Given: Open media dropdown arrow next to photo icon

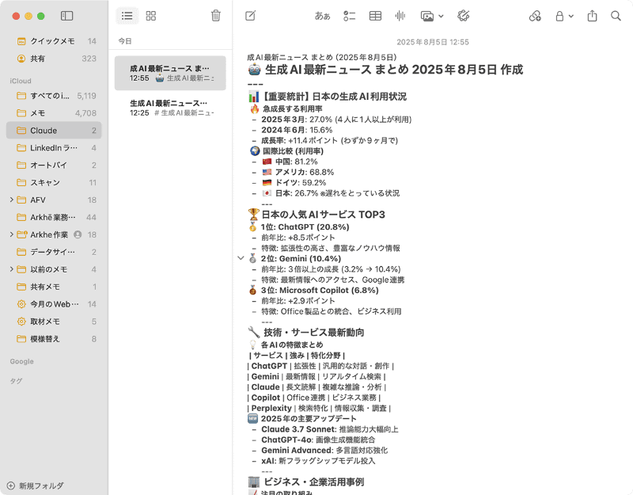Looking at the screenshot, I should click(441, 16).
